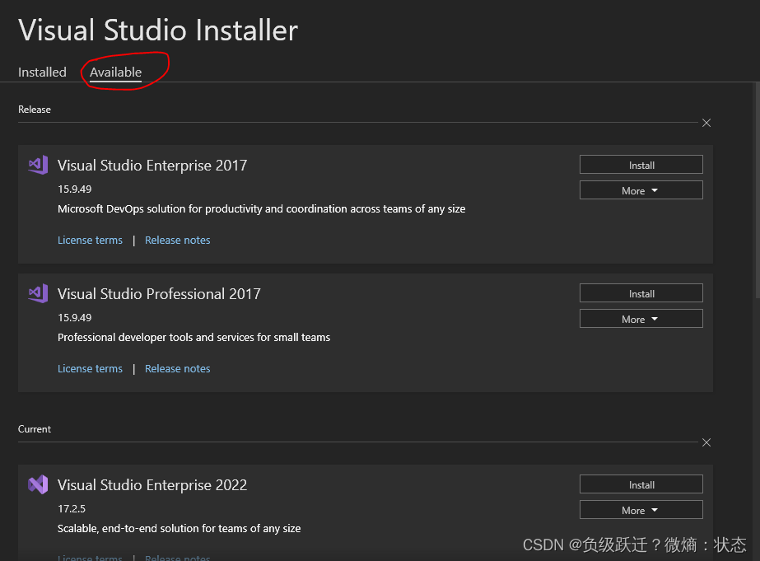
Task: Switch to the Installed tab
Action: [x=42, y=72]
